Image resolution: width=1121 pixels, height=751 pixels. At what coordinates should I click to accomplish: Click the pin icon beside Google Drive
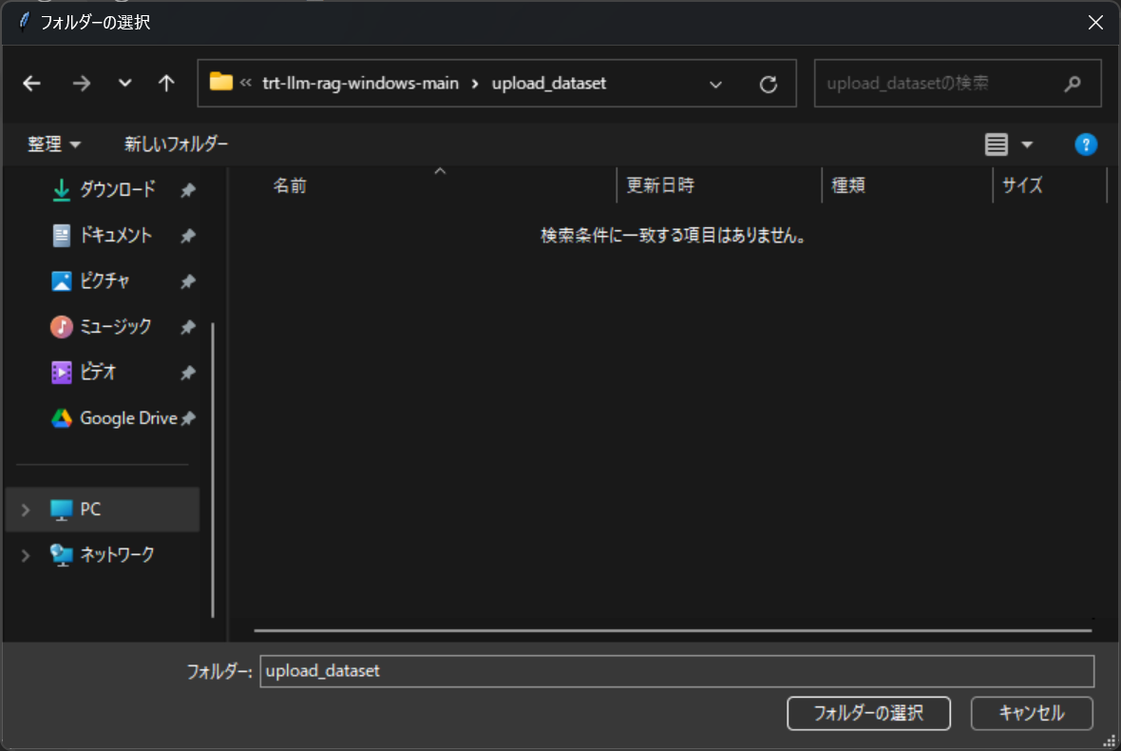188,418
